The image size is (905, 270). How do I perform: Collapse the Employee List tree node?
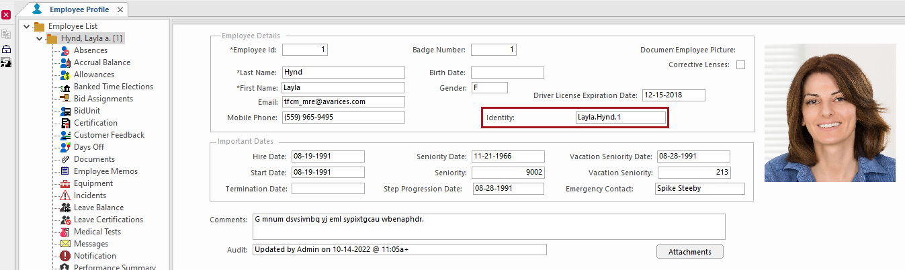click(26, 26)
